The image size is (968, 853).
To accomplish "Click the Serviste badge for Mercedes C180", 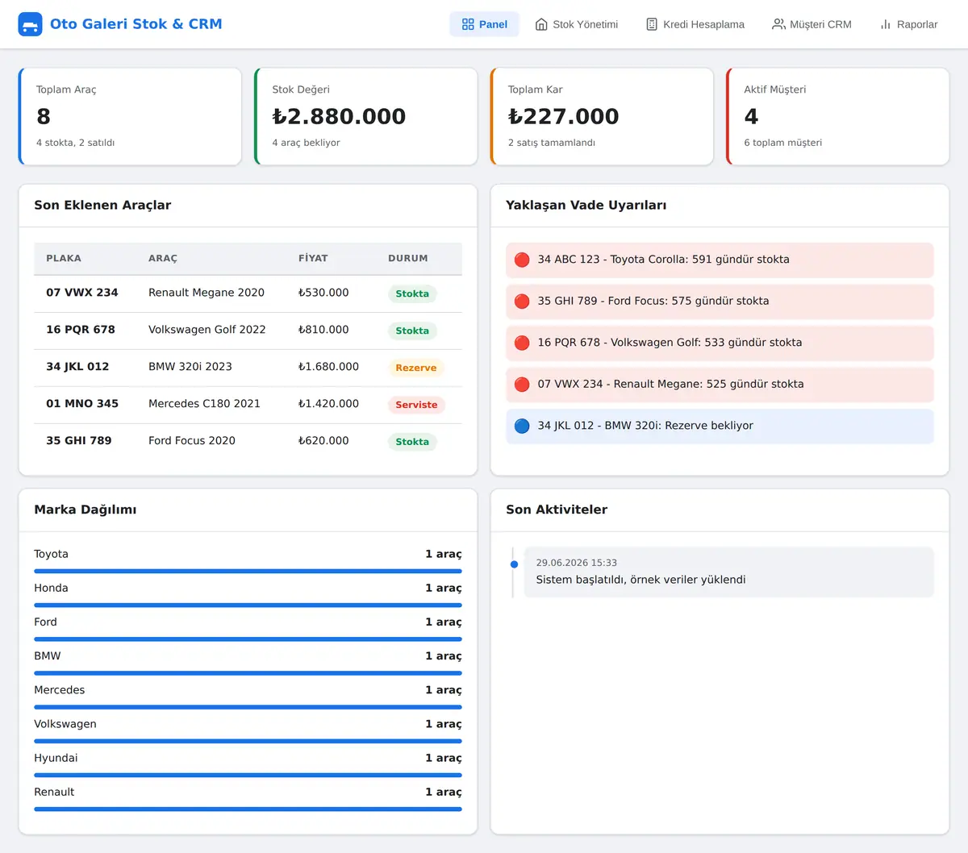I will 416,405.
